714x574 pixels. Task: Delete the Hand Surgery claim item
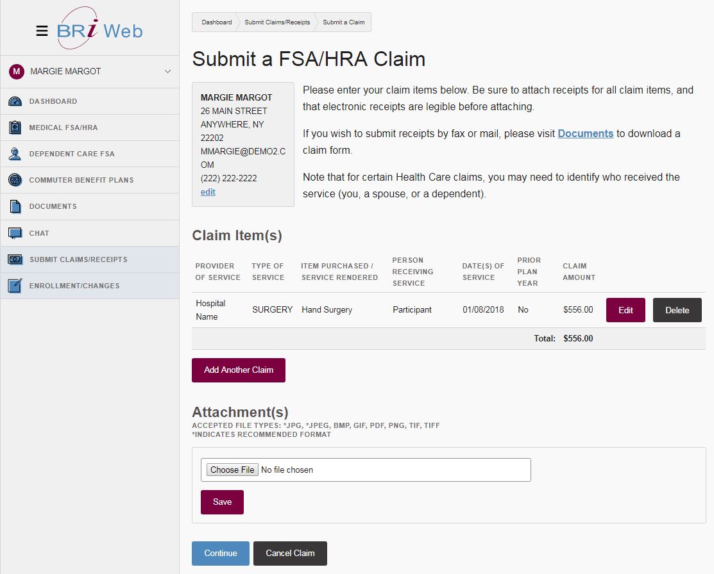point(677,309)
